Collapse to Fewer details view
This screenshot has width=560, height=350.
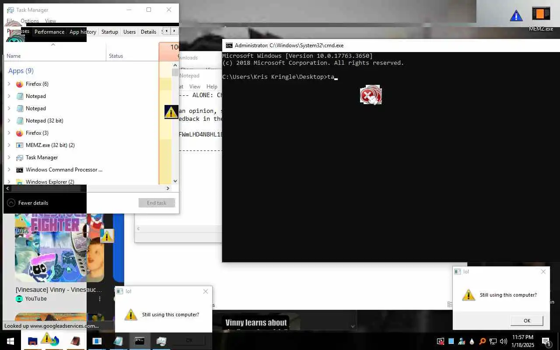point(28,203)
